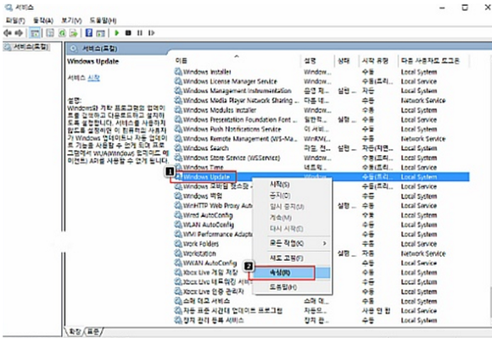Select 서비스(로컬) in the left tree
The width and height of the screenshot is (492, 338).
(31, 47)
